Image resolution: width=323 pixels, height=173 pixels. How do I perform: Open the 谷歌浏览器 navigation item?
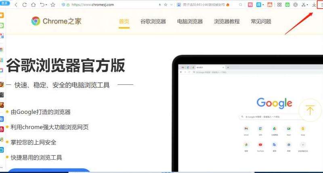coord(153,21)
